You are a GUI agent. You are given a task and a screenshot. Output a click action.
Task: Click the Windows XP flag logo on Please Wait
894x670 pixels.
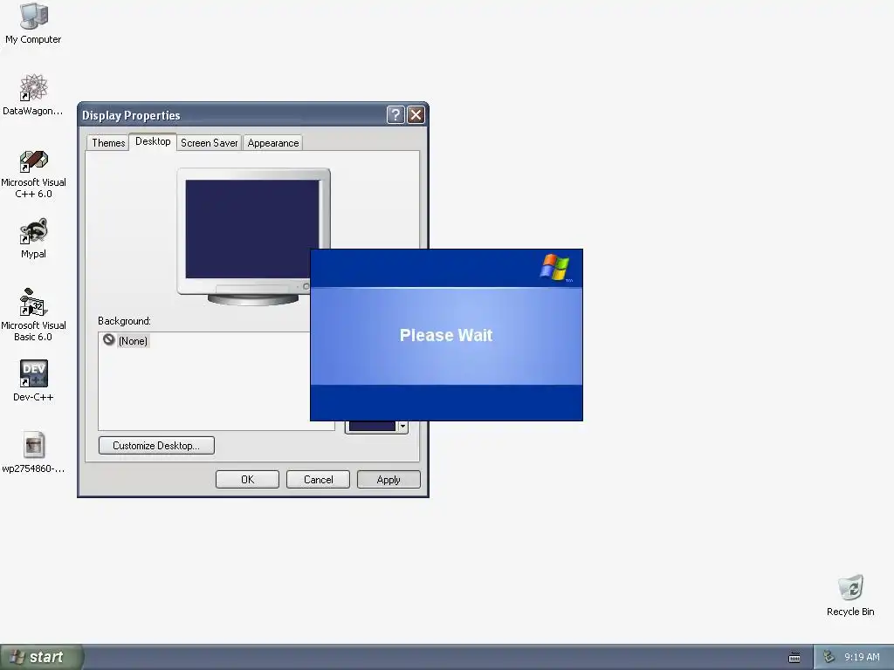[x=554, y=268]
